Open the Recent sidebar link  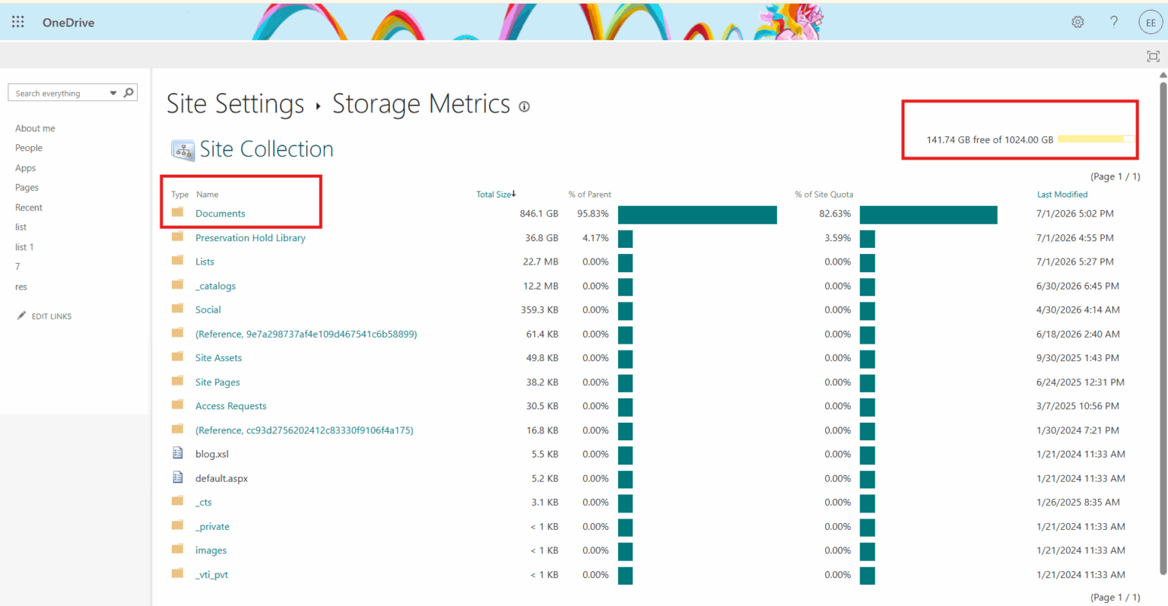click(29, 208)
